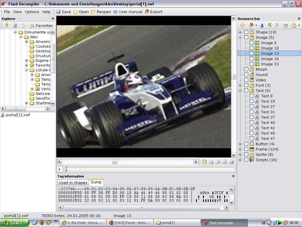Click the Reopen toolbar button
The image size is (302, 227).
pyautogui.click(x=101, y=11)
